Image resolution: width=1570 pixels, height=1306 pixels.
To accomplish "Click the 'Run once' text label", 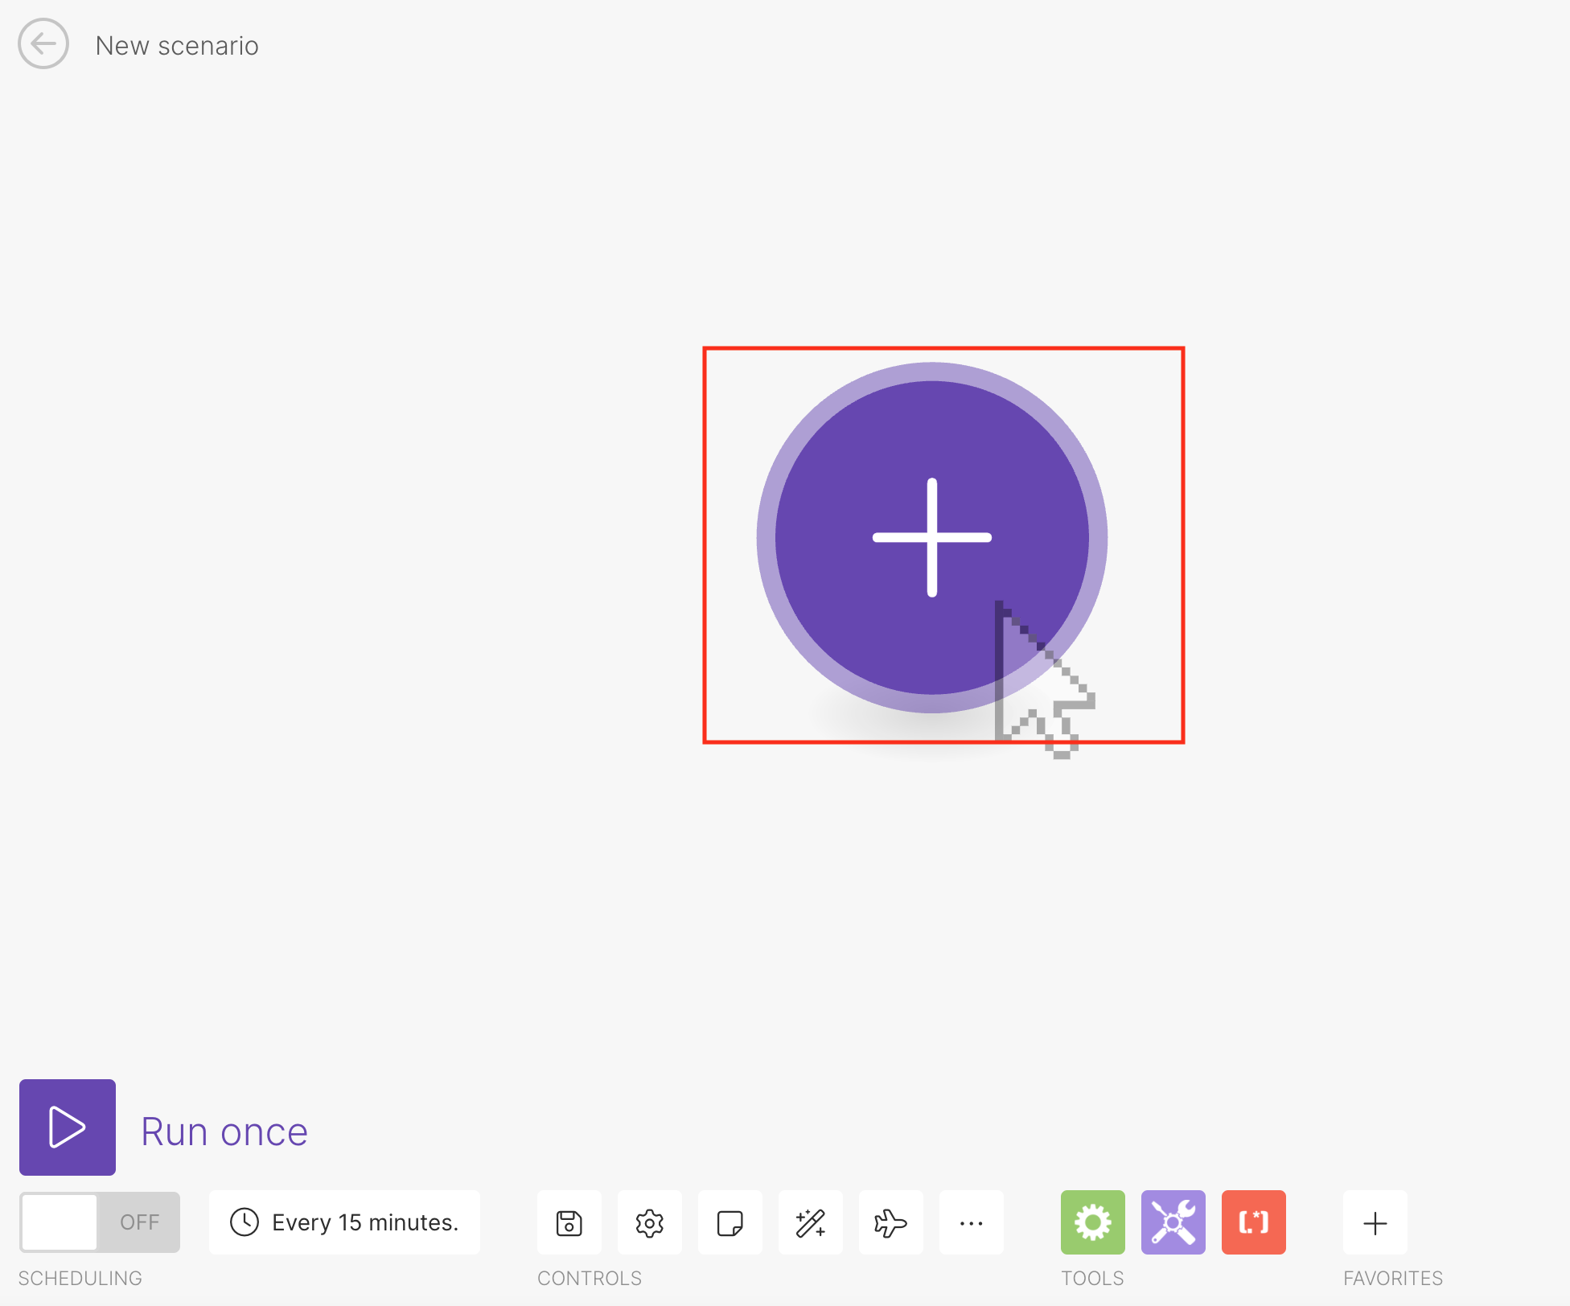I will (x=224, y=1131).
